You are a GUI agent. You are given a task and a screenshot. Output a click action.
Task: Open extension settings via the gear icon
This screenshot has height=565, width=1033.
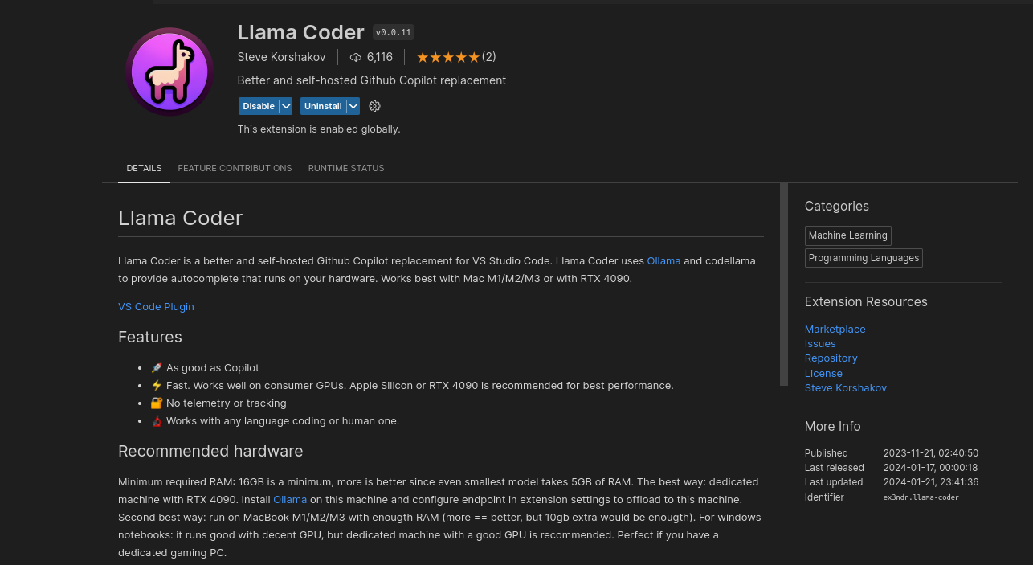[x=374, y=105]
